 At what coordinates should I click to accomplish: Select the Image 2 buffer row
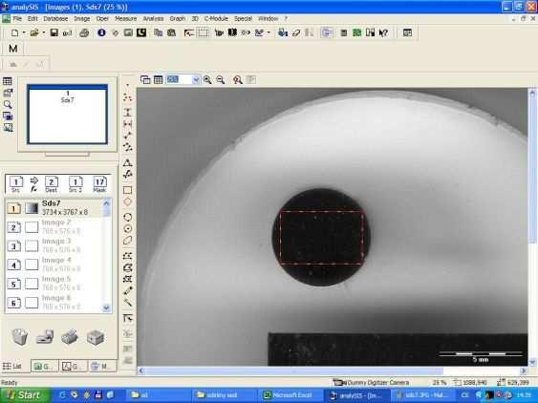pos(54,227)
